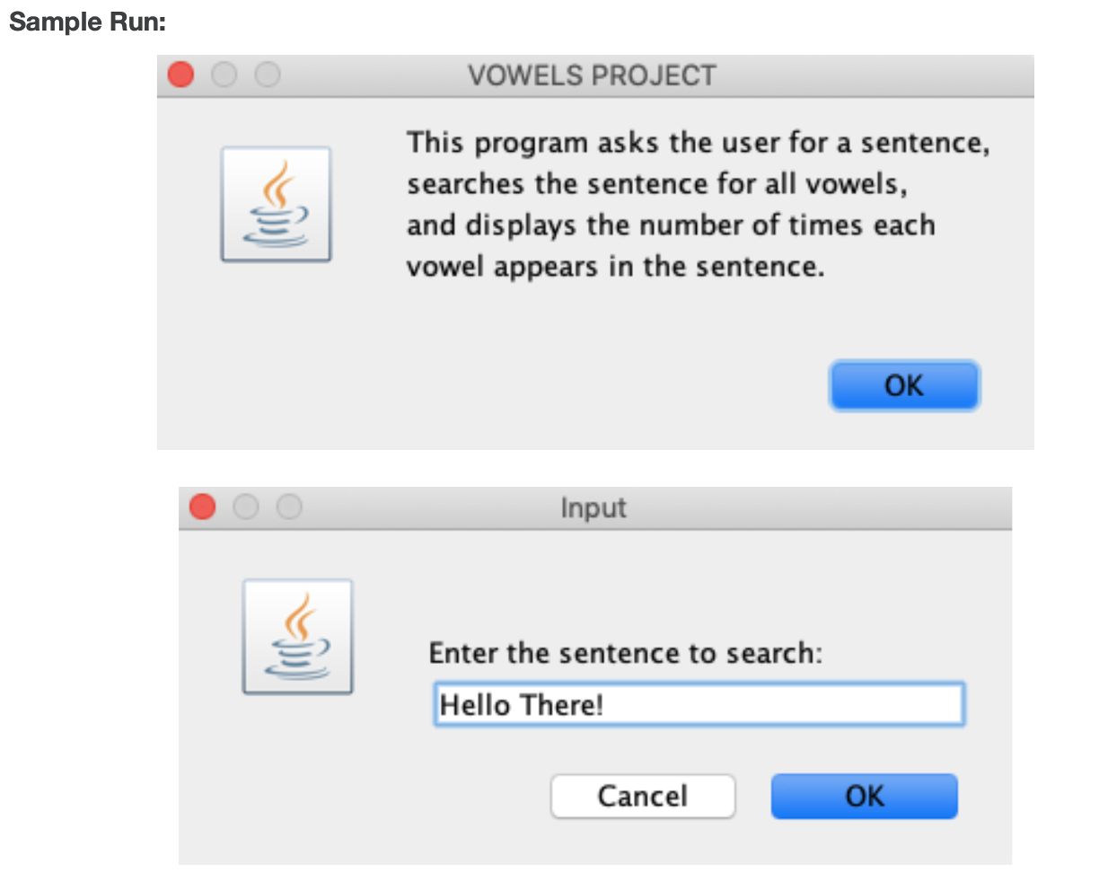The height and width of the screenshot is (873, 1099).
Task: Click the red close dot on the Input window
Action: click(203, 507)
